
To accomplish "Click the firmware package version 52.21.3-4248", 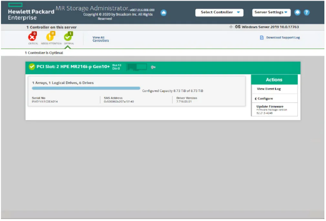I will pyautogui.click(x=265, y=113).
